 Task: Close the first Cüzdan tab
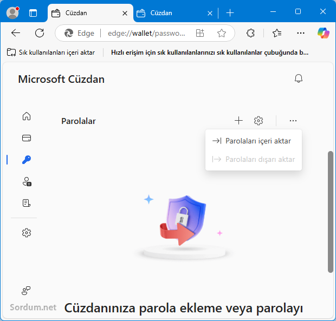[x=125, y=14]
